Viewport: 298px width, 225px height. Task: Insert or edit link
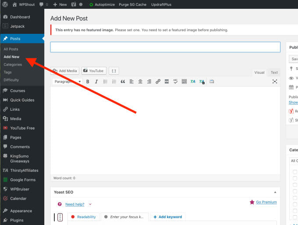pos(158,82)
